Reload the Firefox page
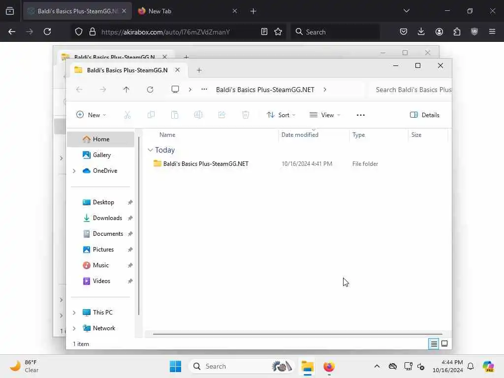 (x=47, y=31)
